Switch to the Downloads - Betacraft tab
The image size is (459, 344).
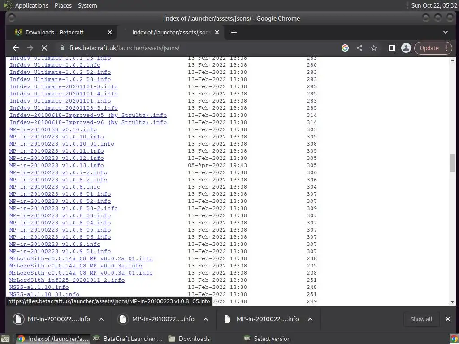(61, 32)
